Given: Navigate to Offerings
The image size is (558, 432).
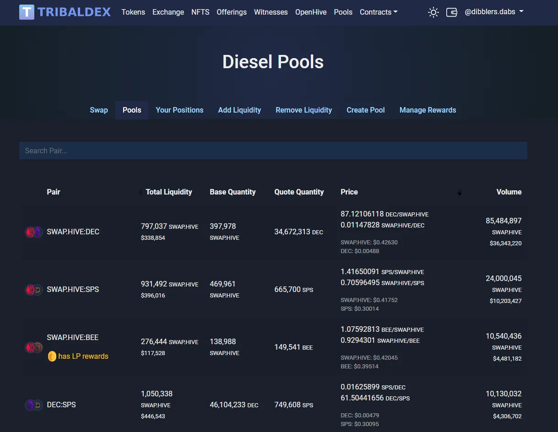Looking at the screenshot, I should [x=232, y=12].
